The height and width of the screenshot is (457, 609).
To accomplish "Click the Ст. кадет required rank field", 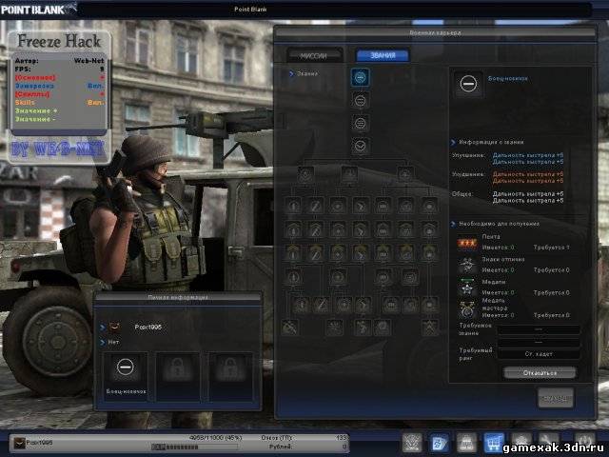I will (539, 354).
